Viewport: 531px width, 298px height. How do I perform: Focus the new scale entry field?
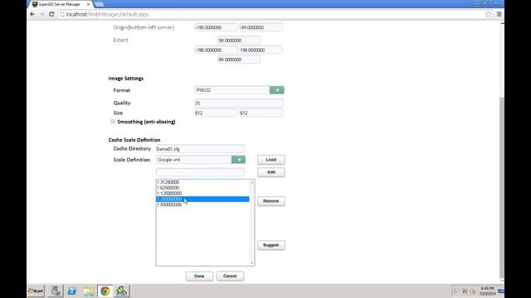200,172
